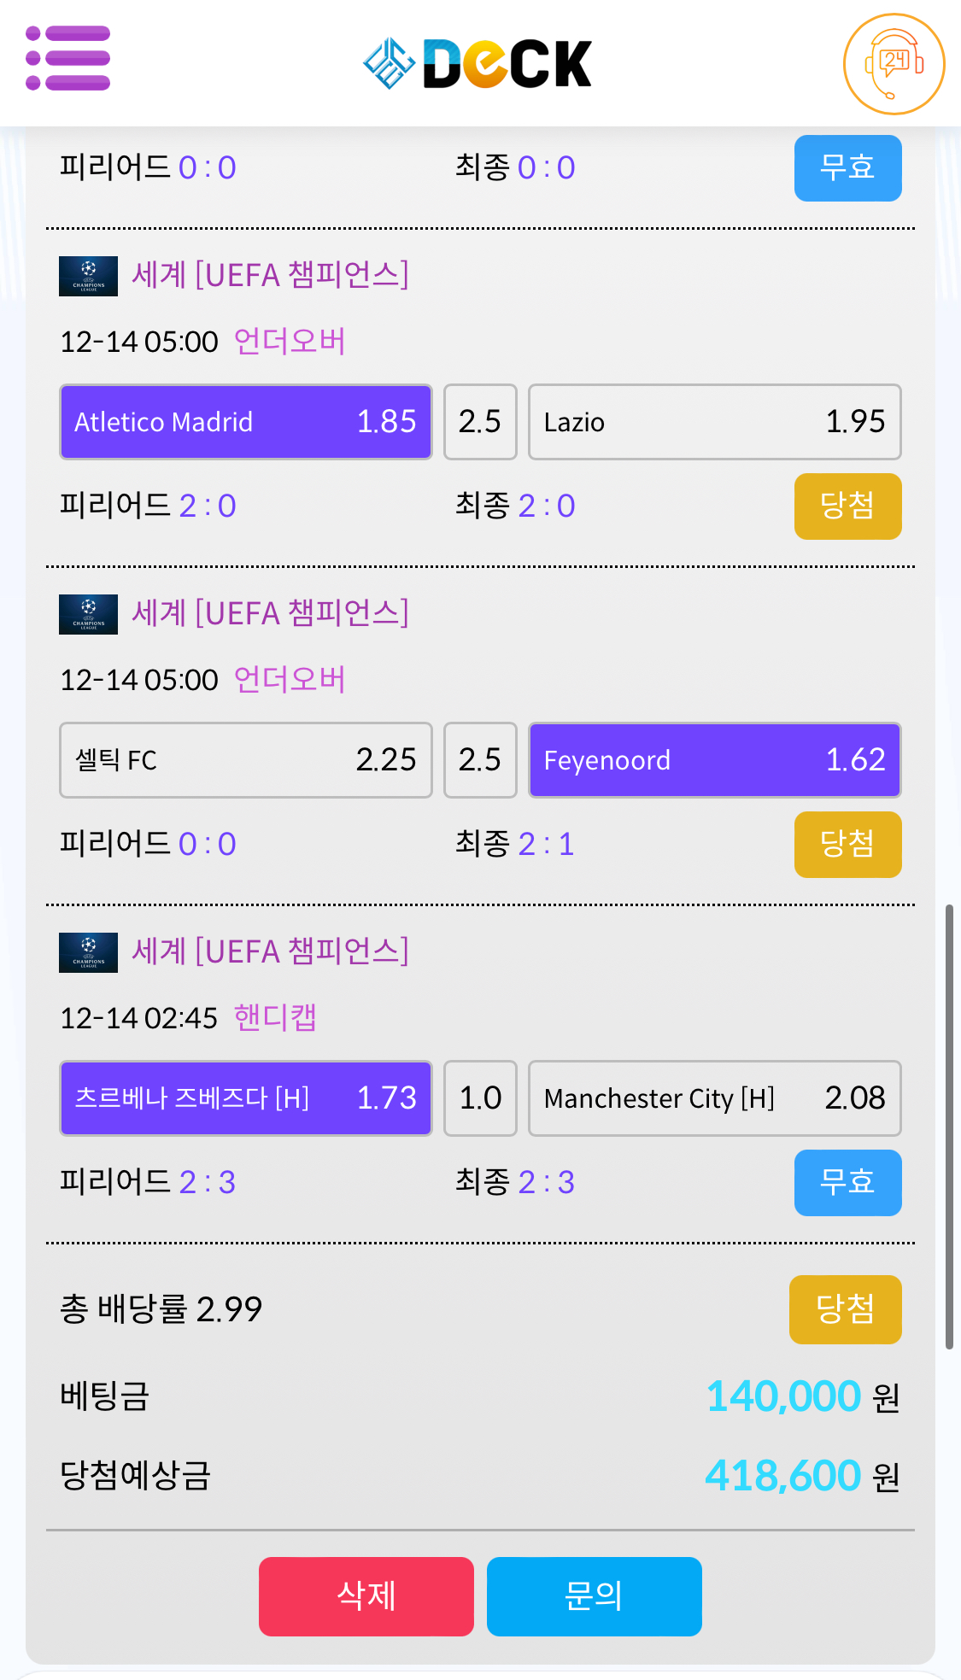This screenshot has height=1680, width=961.
Task: Click 무효 badge on Manchester City match
Action: tap(847, 1183)
